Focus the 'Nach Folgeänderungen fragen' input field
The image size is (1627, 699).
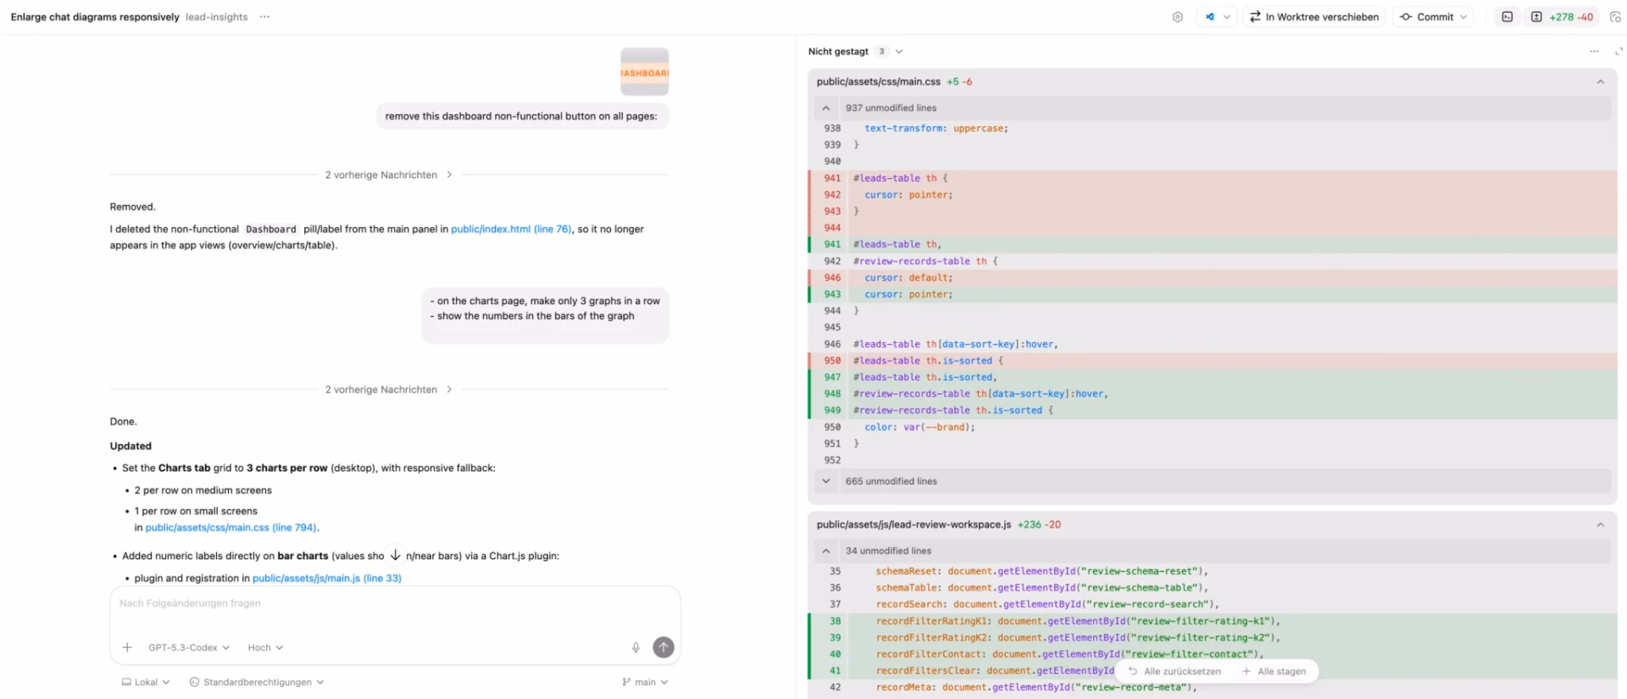(x=395, y=603)
